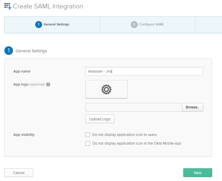222x181 pixels.
Task: Click the large blue 1 badge by the section heading
Action: click(9, 51)
